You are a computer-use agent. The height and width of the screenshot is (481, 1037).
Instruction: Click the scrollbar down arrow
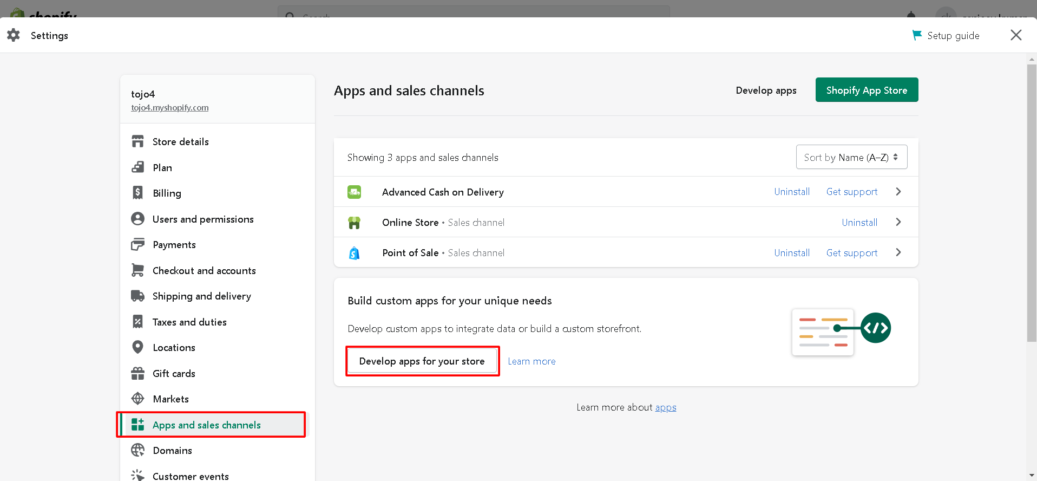1032,476
